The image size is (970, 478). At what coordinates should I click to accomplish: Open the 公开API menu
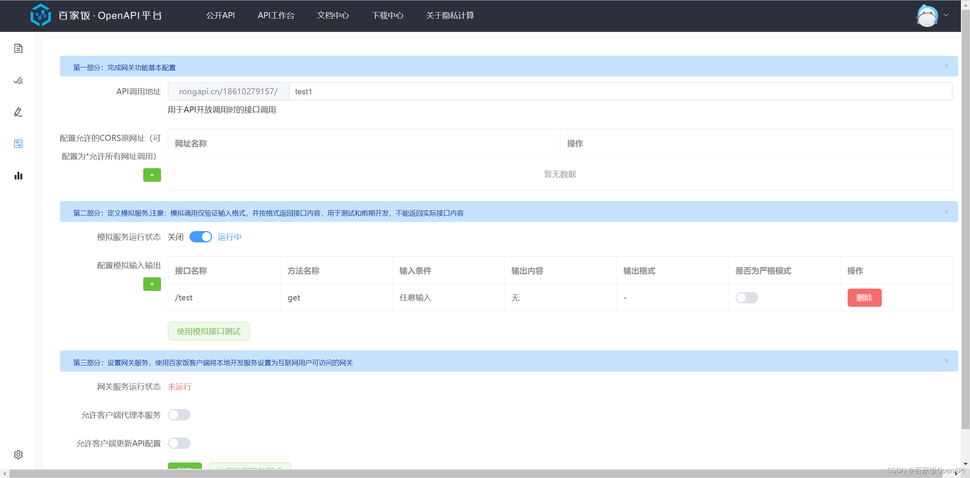click(221, 15)
